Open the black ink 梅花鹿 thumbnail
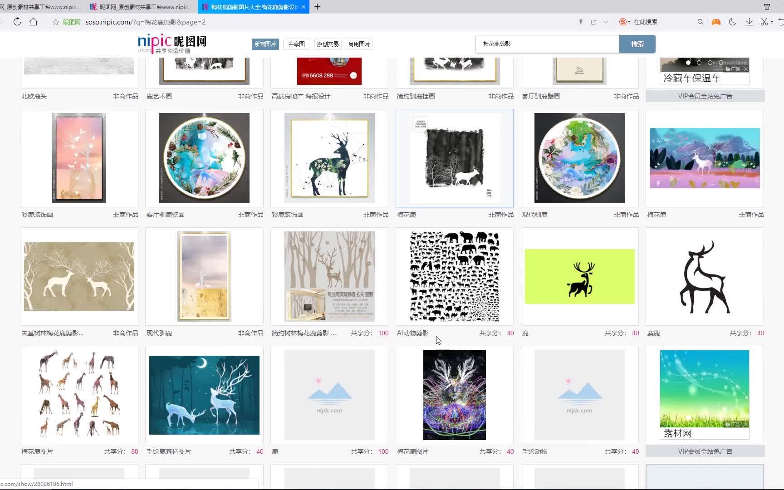The height and width of the screenshot is (490, 784). [455, 158]
